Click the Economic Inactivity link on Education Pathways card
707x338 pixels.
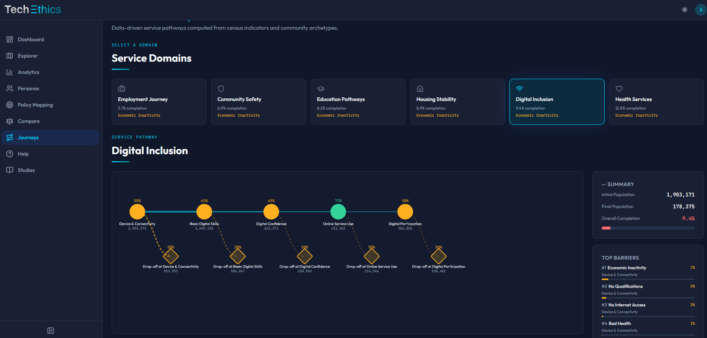coord(338,115)
